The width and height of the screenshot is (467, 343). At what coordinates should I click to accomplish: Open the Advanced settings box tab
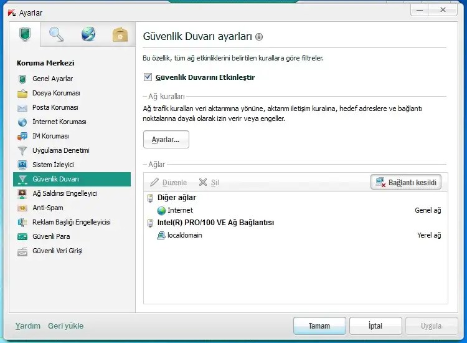120,34
